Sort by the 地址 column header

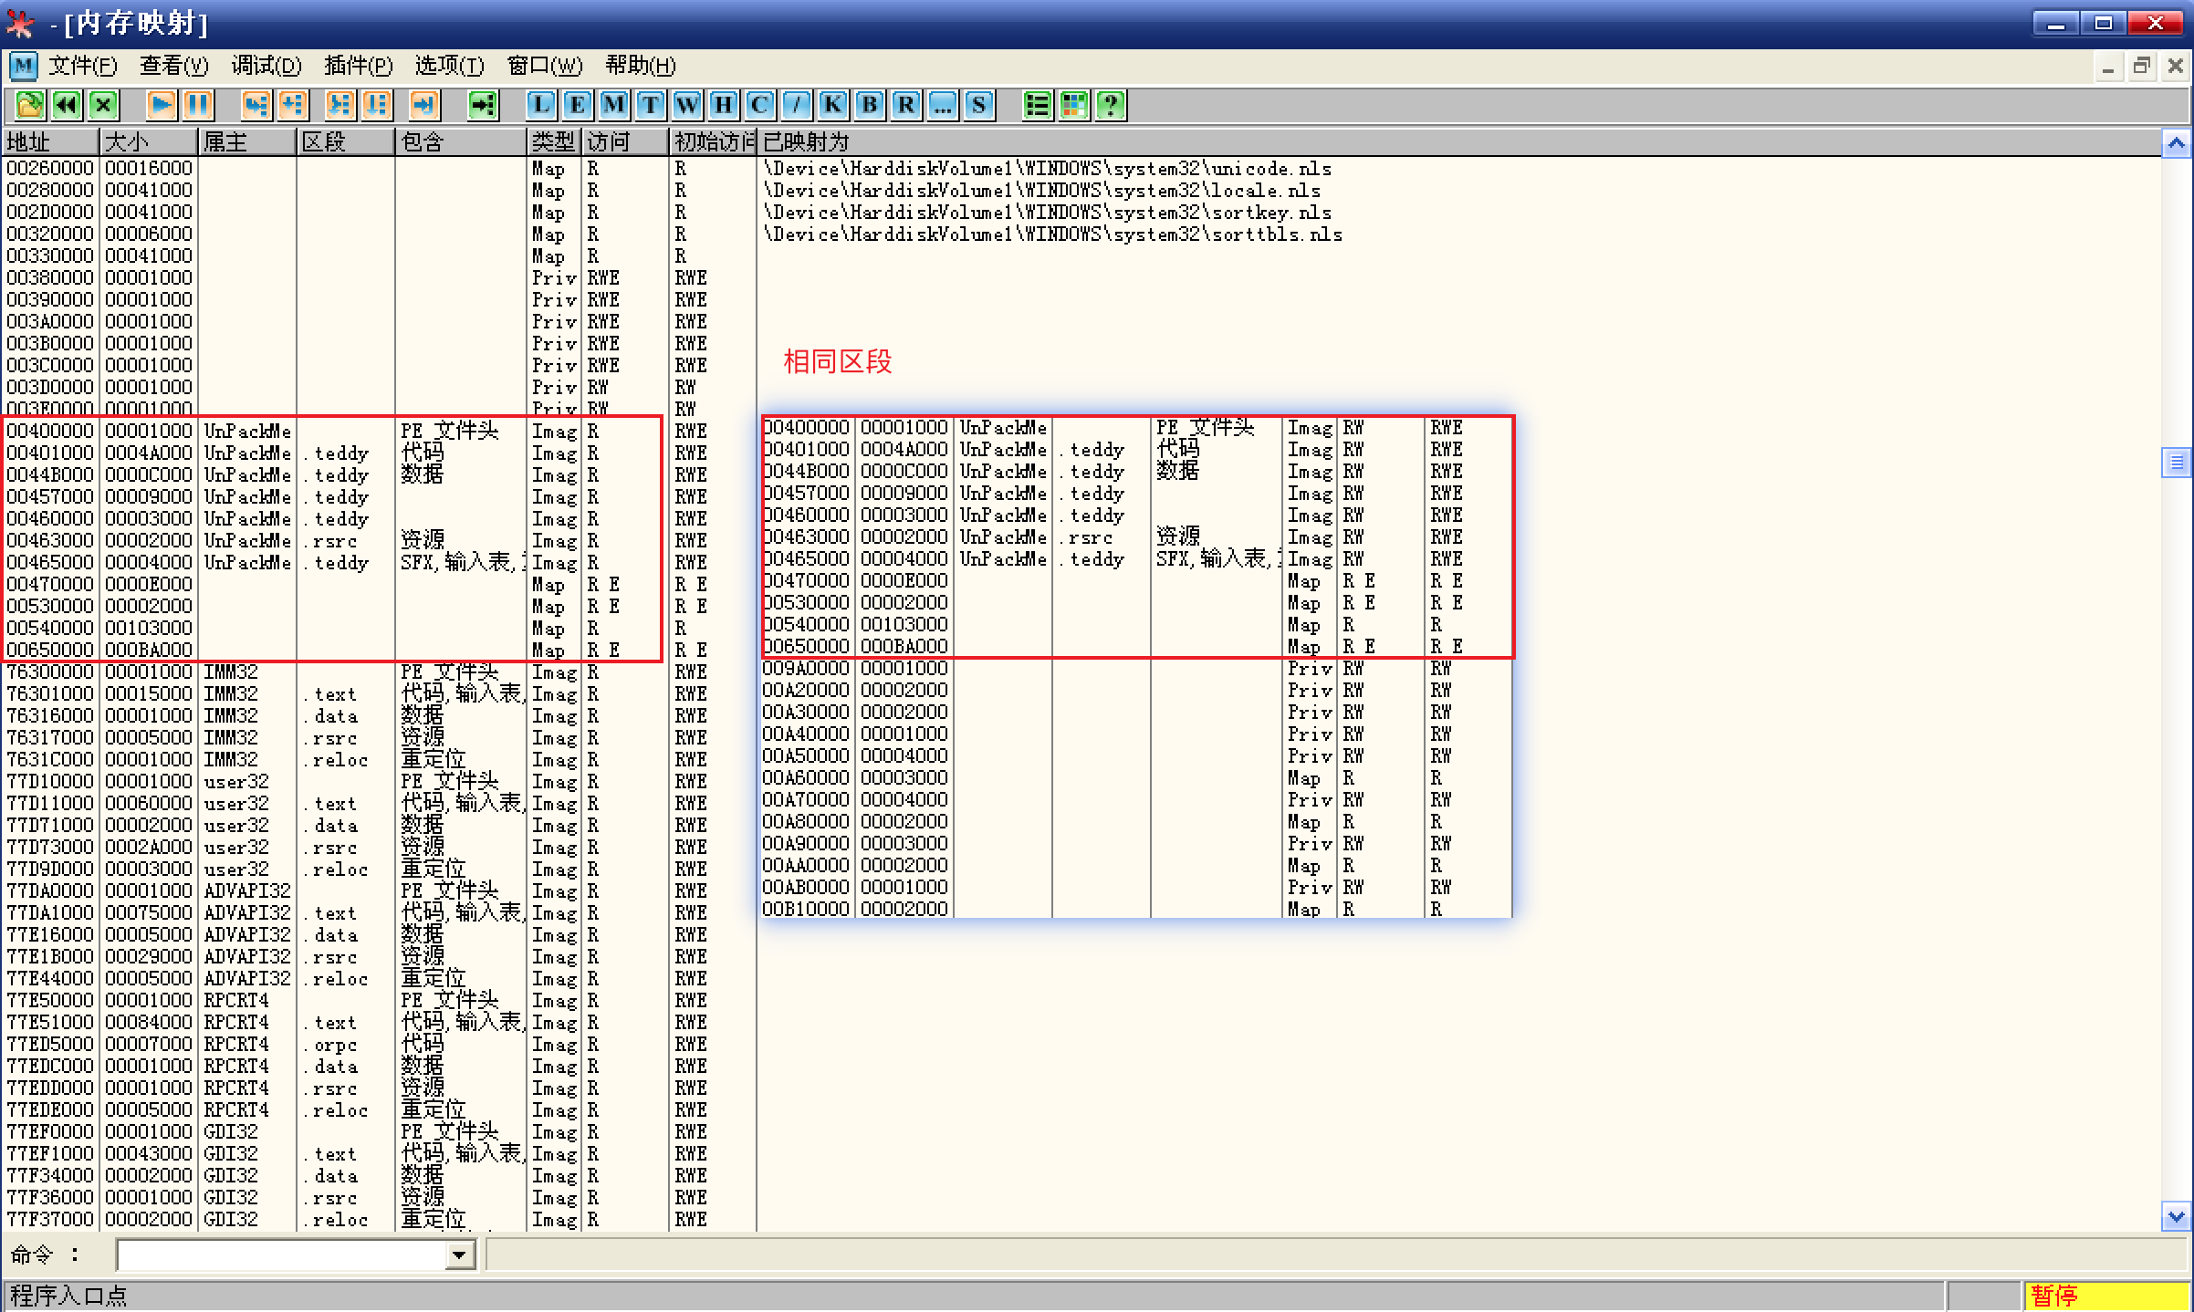[50, 142]
